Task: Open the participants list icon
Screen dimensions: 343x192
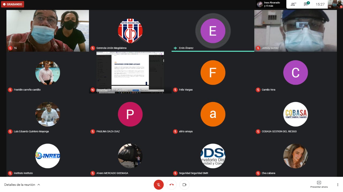Action: point(293,4)
